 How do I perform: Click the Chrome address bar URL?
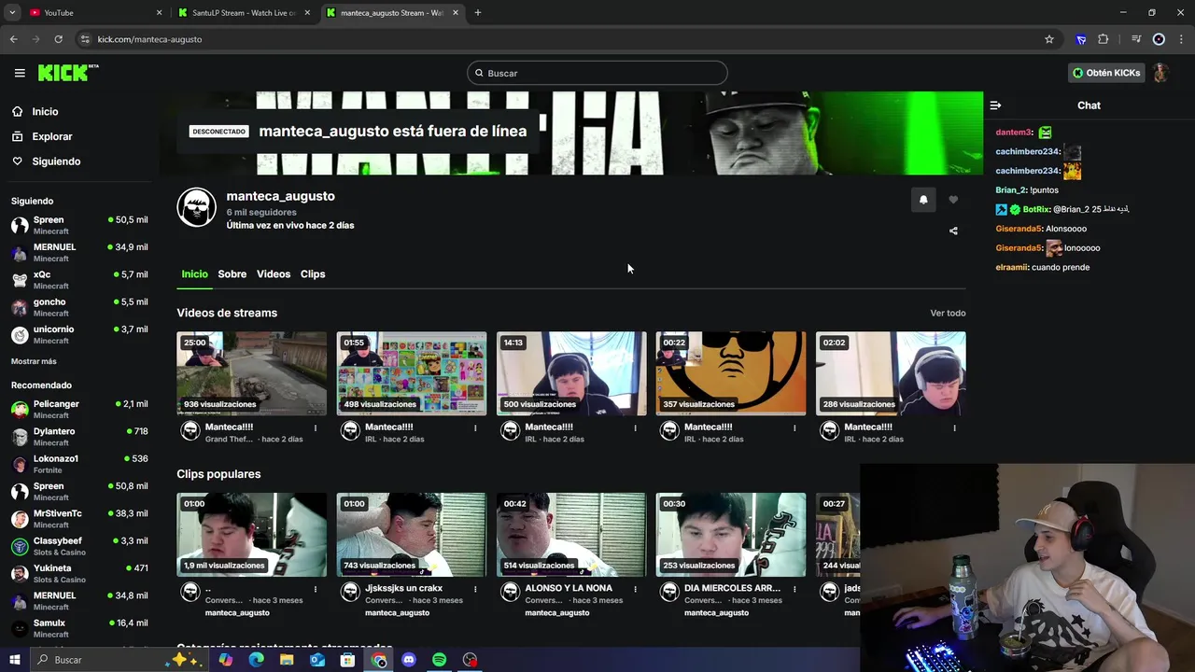tap(149, 39)
